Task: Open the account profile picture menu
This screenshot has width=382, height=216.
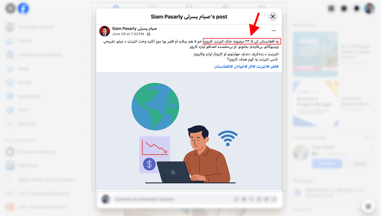Action: [x=370, y=9]
